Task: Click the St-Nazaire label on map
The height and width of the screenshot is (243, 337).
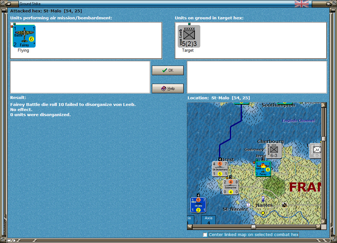Action: [x=236, y=209]
